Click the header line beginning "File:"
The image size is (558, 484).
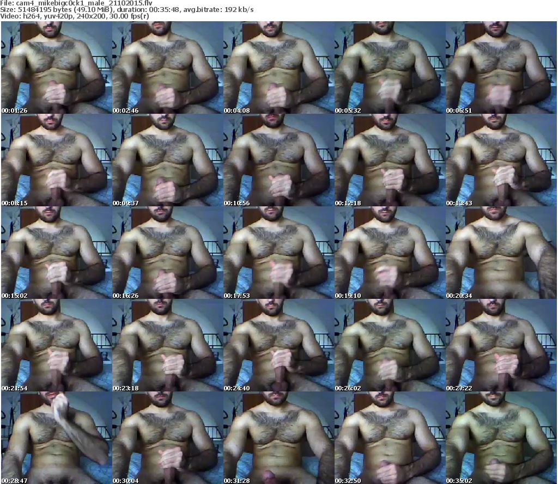[76, 3]
